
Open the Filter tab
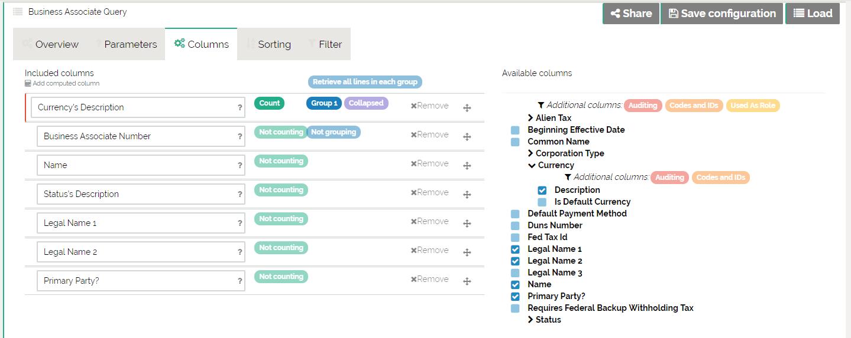point(325,44)
